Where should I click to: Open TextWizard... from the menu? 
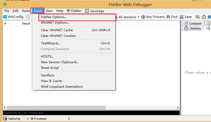tap(77, 43)
